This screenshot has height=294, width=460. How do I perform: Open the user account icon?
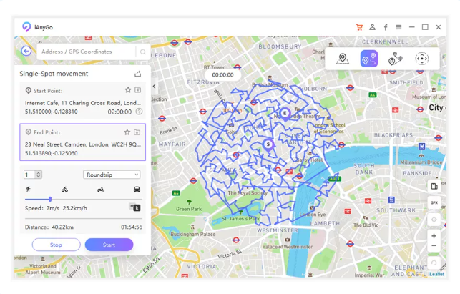(x=372, y=27)
